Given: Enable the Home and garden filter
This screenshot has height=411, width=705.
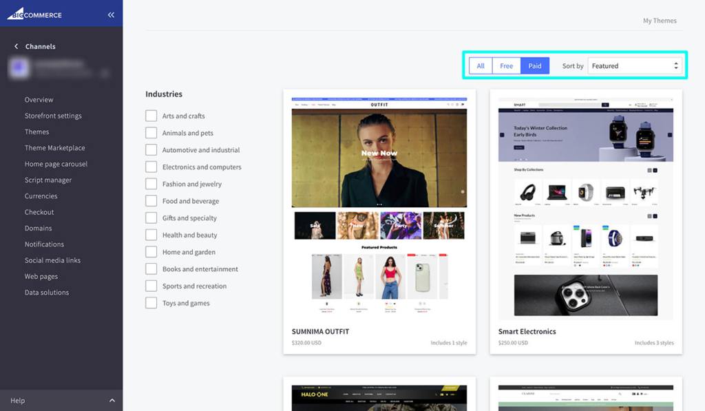Looking at the screenshot, I should [x=150, y=251].
